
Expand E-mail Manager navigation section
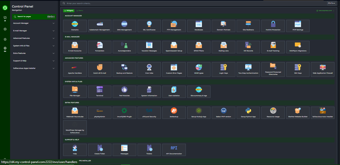[x=34, y=31]
